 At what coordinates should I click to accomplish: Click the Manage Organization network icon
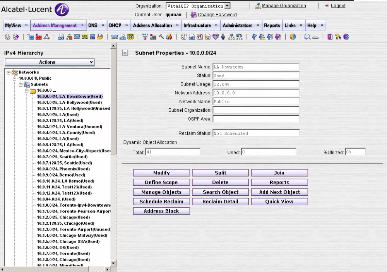pyautogui.click(x=258, y=6)
